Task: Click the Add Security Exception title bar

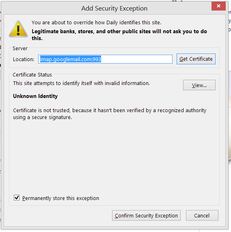Action: [114, 8]
